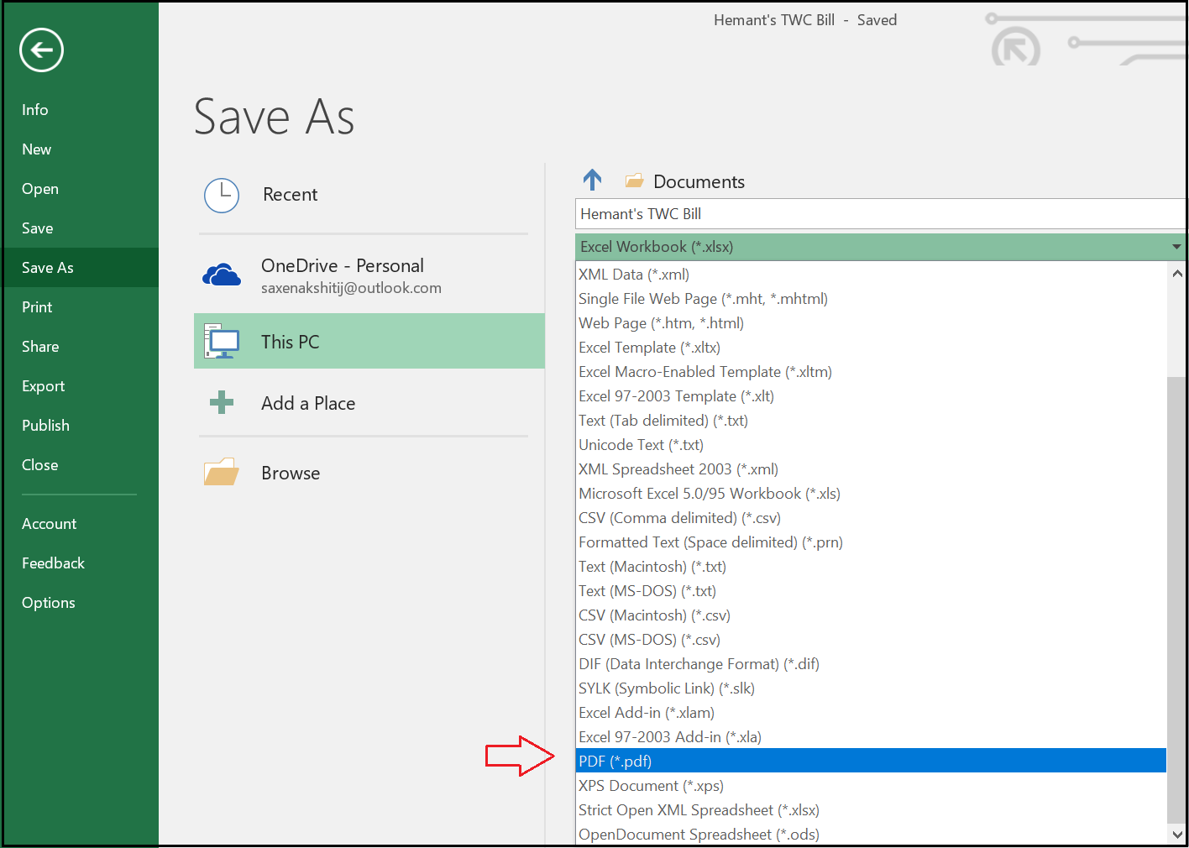
Task: Click the scrollbar up arrow in format list
Action: click(x=1177, y=273)
